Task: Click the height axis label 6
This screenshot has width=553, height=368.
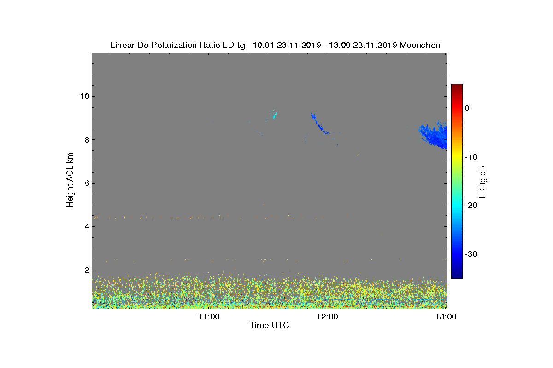Action: (87, 183)
